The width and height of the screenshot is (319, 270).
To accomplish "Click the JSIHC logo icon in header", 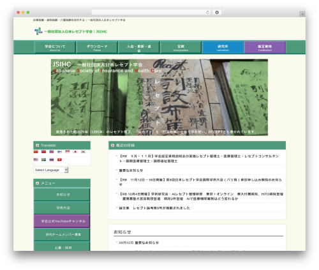I will pyautogui.click(x=38, y=31).
